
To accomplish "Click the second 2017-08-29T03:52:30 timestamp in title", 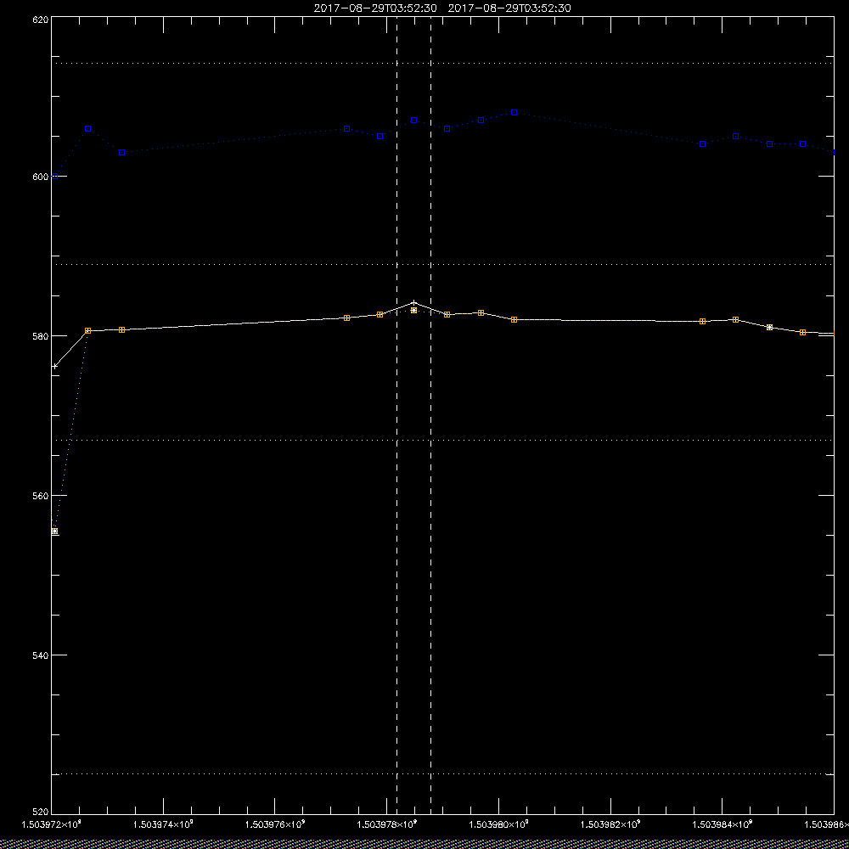I will point(509,8).
